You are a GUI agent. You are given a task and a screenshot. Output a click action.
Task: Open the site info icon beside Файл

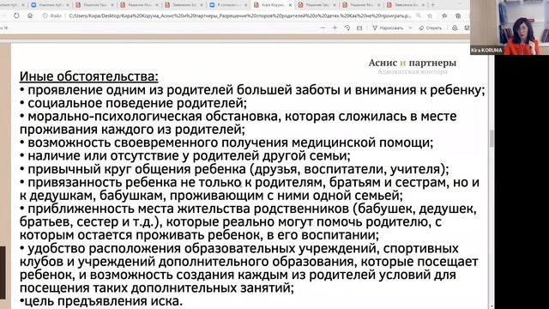[45, 15]
